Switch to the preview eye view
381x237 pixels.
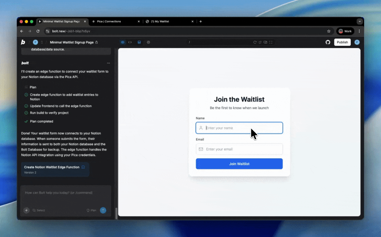pyautogui.click(x=123, y=42)
